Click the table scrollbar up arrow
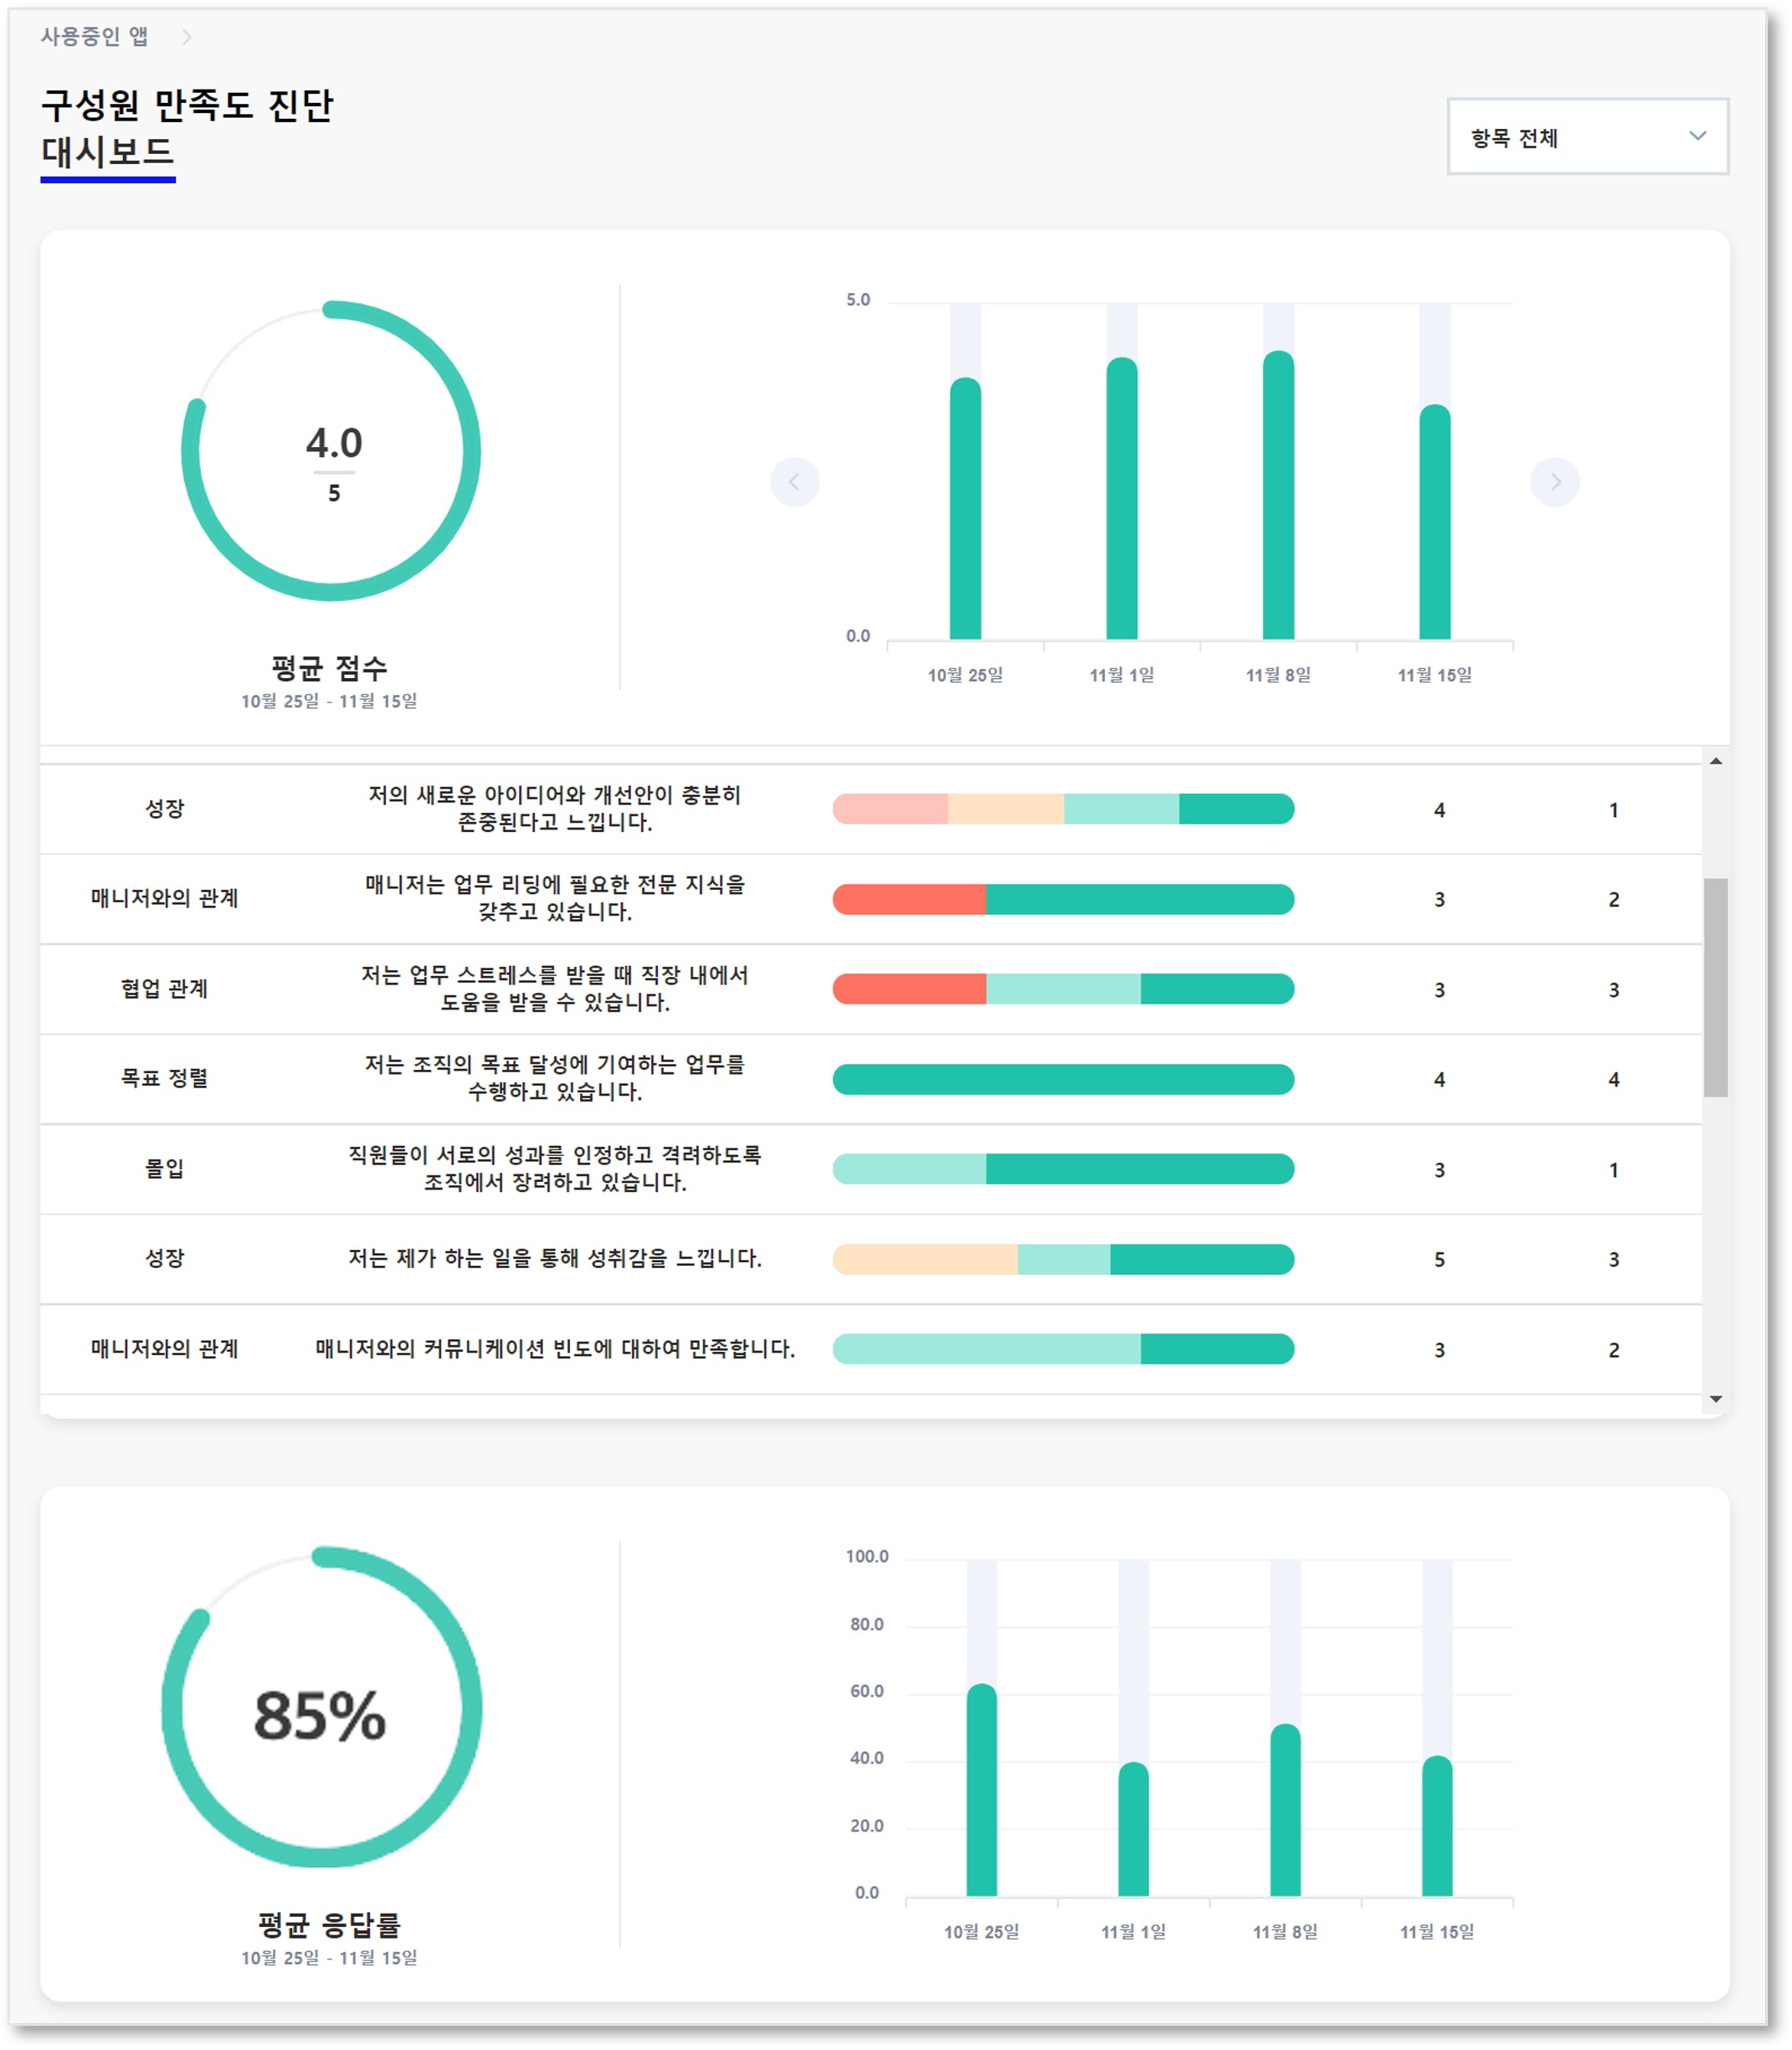 1715,762
